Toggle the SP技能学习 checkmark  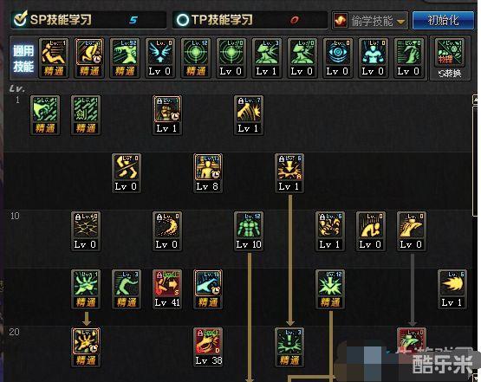[x=21, y=19]
